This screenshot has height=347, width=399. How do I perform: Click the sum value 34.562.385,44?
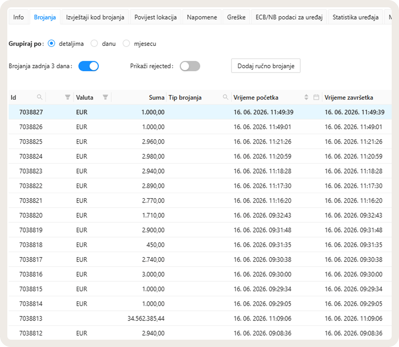click(x=146, y=318)
